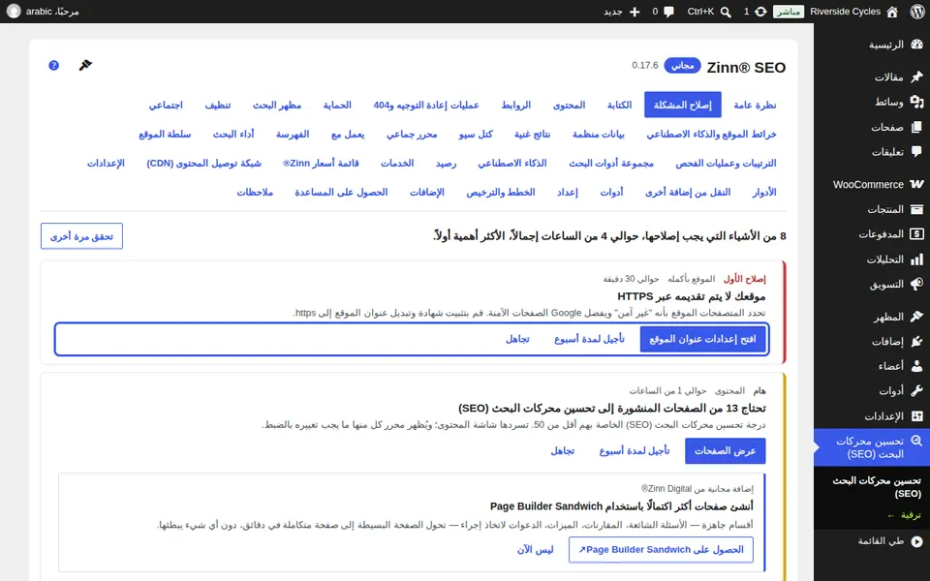
Task: Open the الروابط tab
Action: click(515, 105)
